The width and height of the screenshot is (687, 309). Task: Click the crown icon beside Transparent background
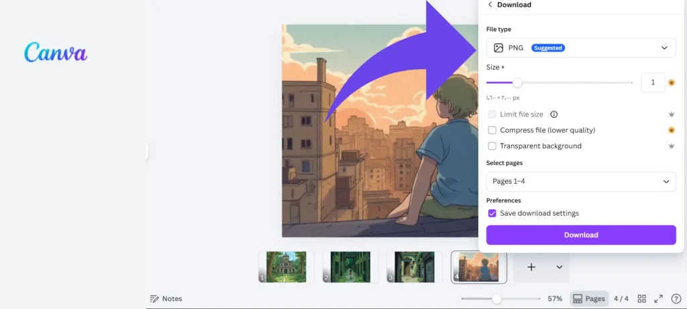point(671,146)
